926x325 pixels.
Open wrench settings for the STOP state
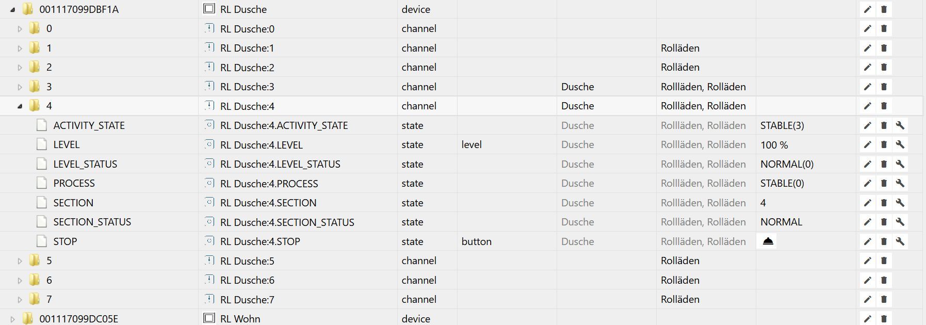point(900,241)
